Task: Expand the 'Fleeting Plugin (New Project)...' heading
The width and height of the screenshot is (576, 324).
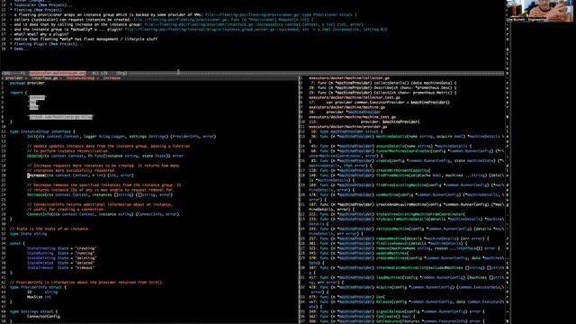Action: click(x=49, y=44)
